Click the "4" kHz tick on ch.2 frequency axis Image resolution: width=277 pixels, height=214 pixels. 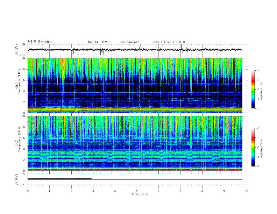pyautogui.click(x=25, y=149)
